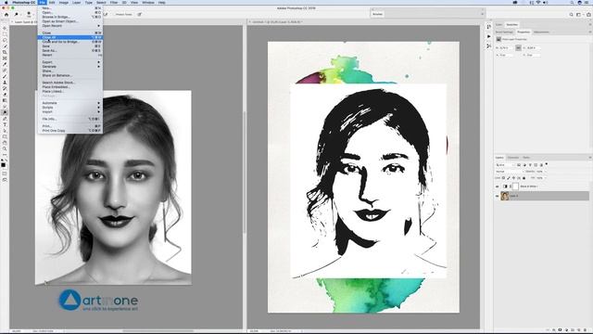Expand the Export submenu
593x334 pixels.
[x=70, y=62]
